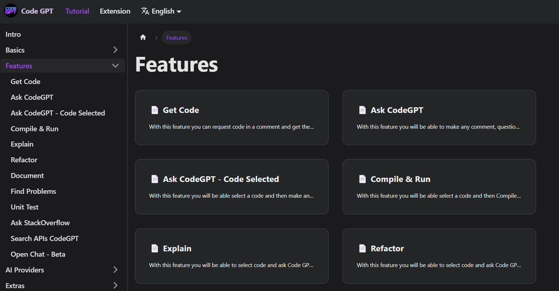Open the Extension navbar item
The width and height of the screenshot is (559, 291).
pyautogui.click(x=115, y=11)
